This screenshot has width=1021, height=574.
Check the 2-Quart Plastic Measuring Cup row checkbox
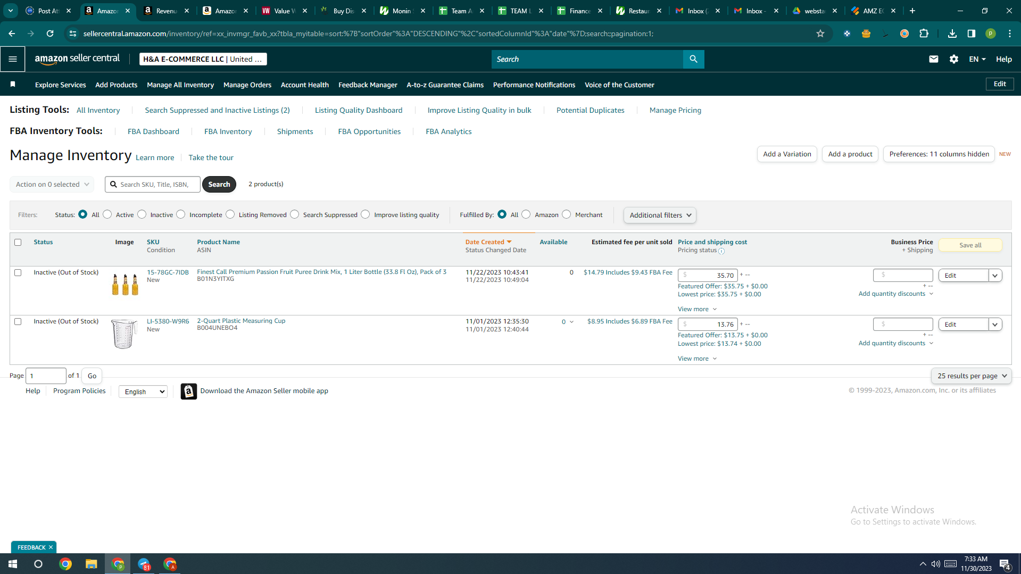click(18, 321)
